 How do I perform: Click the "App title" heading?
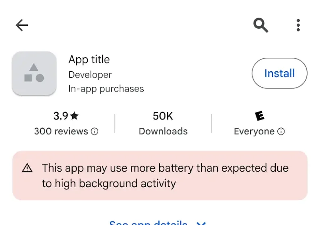point(89,59)
